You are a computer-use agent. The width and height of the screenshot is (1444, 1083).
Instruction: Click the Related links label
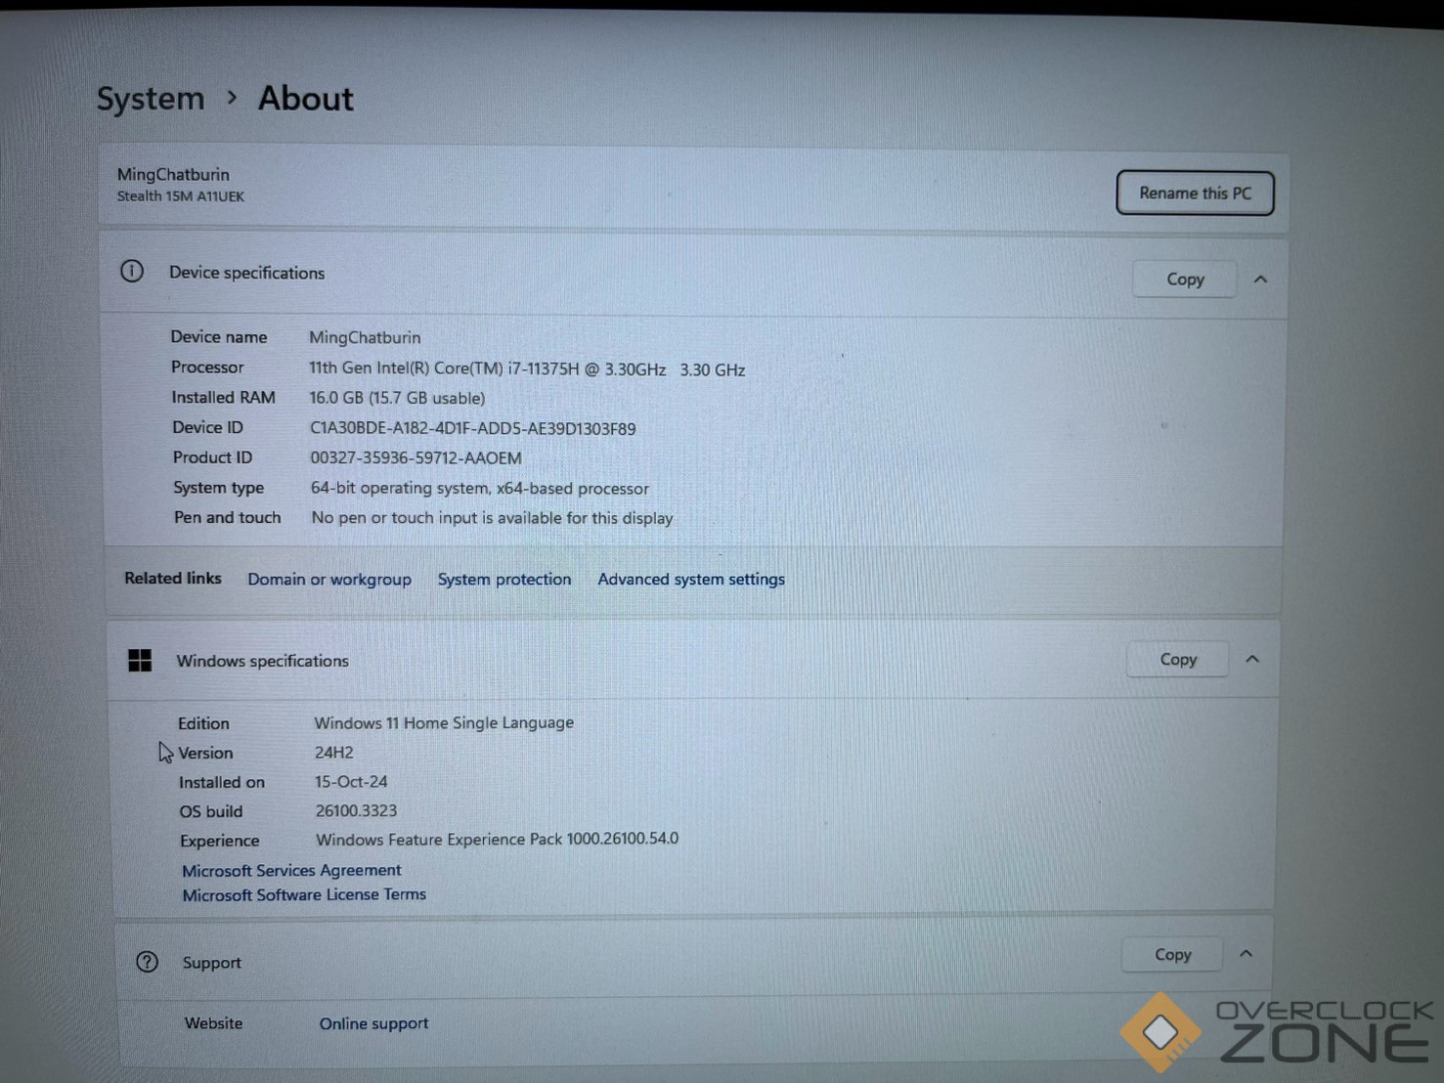[x=173, y=579]
